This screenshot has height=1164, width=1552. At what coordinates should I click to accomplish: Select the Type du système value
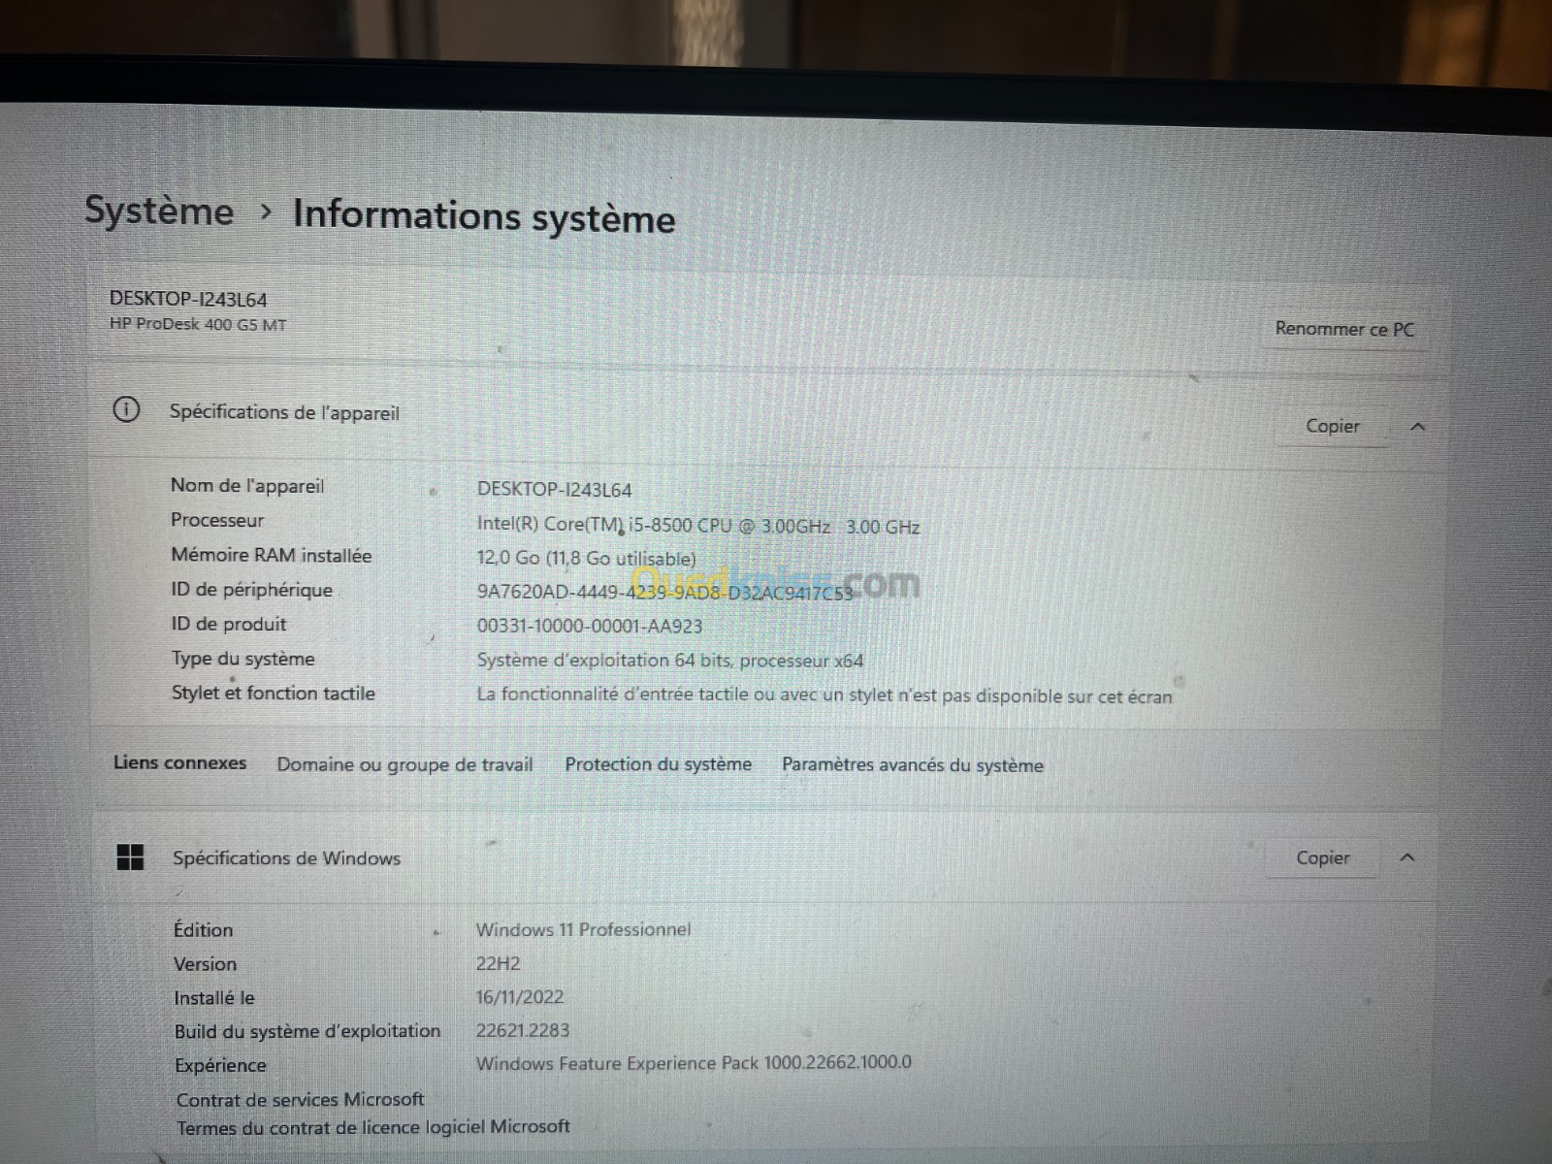point(669,661)
